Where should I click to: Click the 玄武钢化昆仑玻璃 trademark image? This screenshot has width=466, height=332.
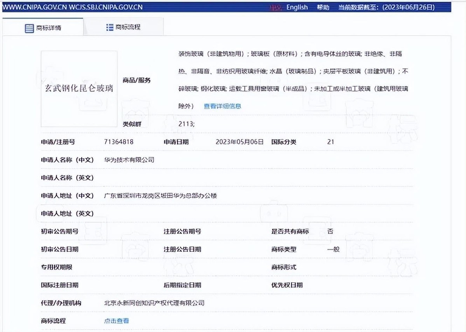tap(78, 89)
